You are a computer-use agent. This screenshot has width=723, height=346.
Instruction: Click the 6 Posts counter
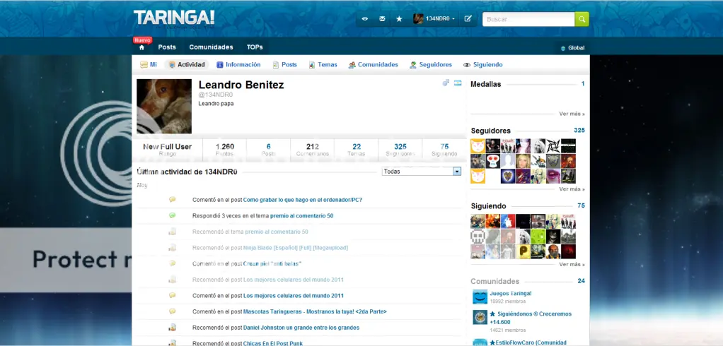click(268, 150)
